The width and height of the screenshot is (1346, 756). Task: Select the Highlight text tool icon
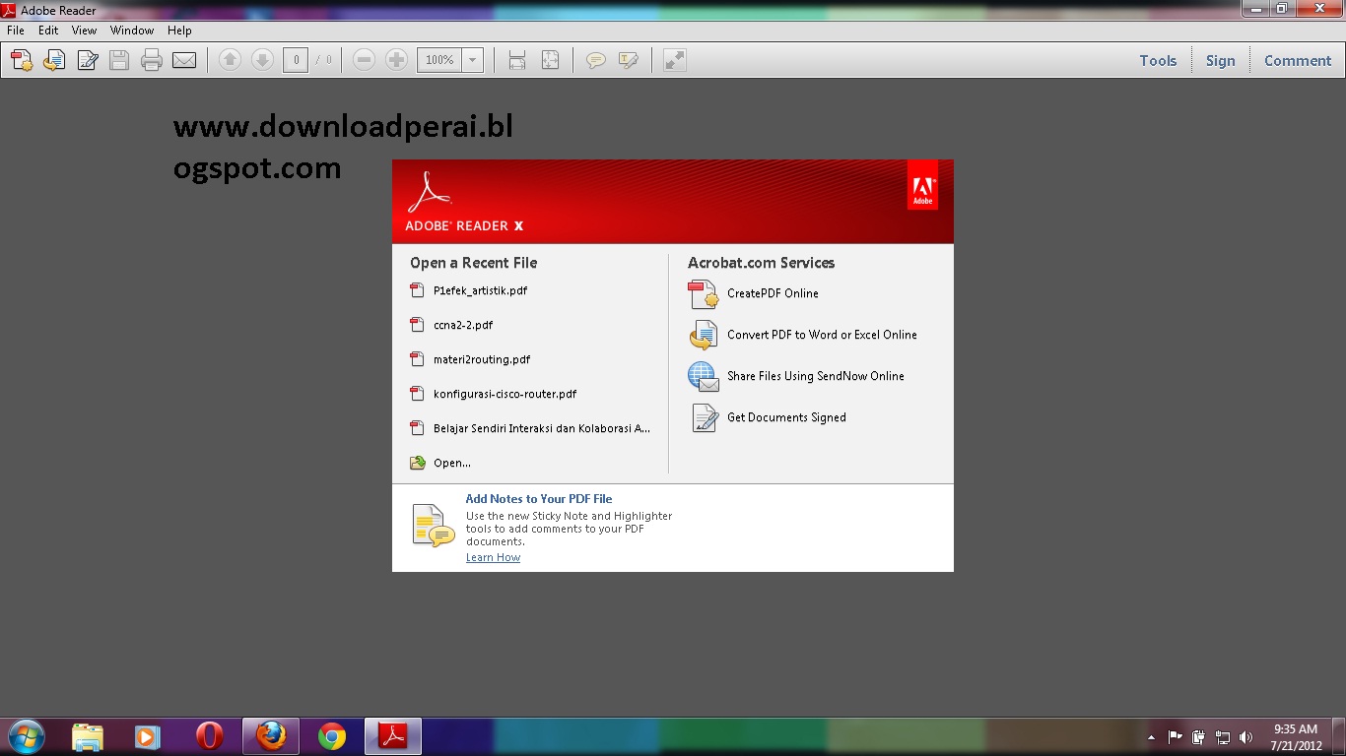[x=628, y=61]
